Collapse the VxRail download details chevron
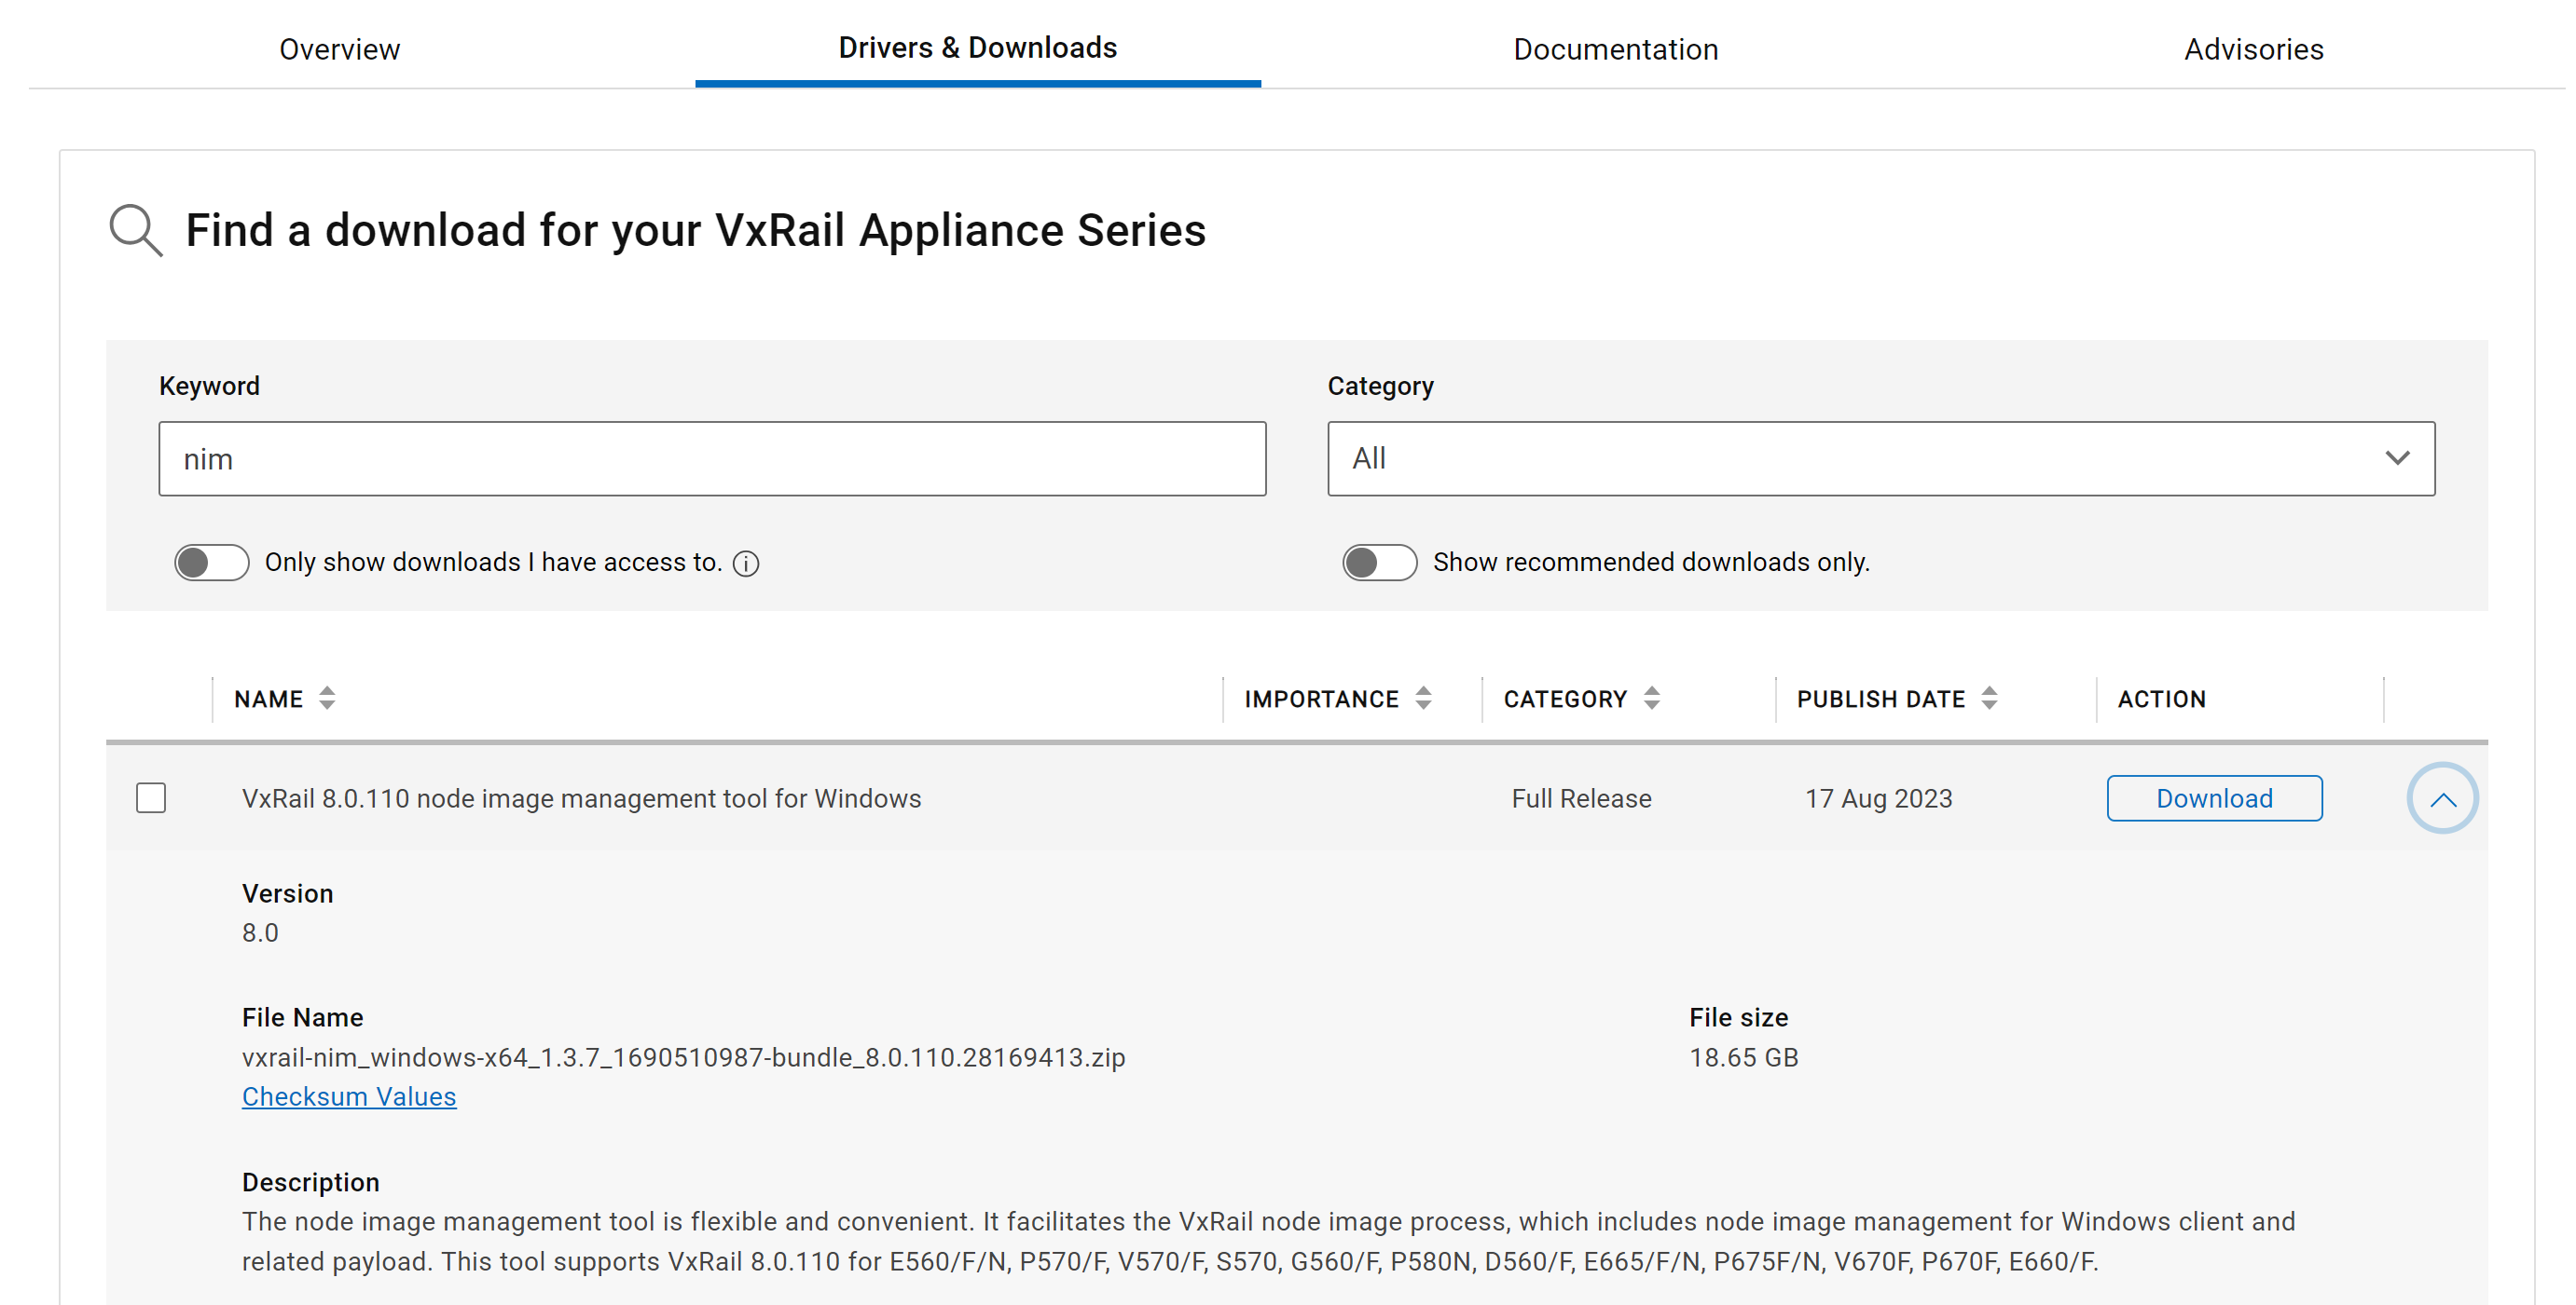The image size is (2576, 1305). tap(2441, 798)
